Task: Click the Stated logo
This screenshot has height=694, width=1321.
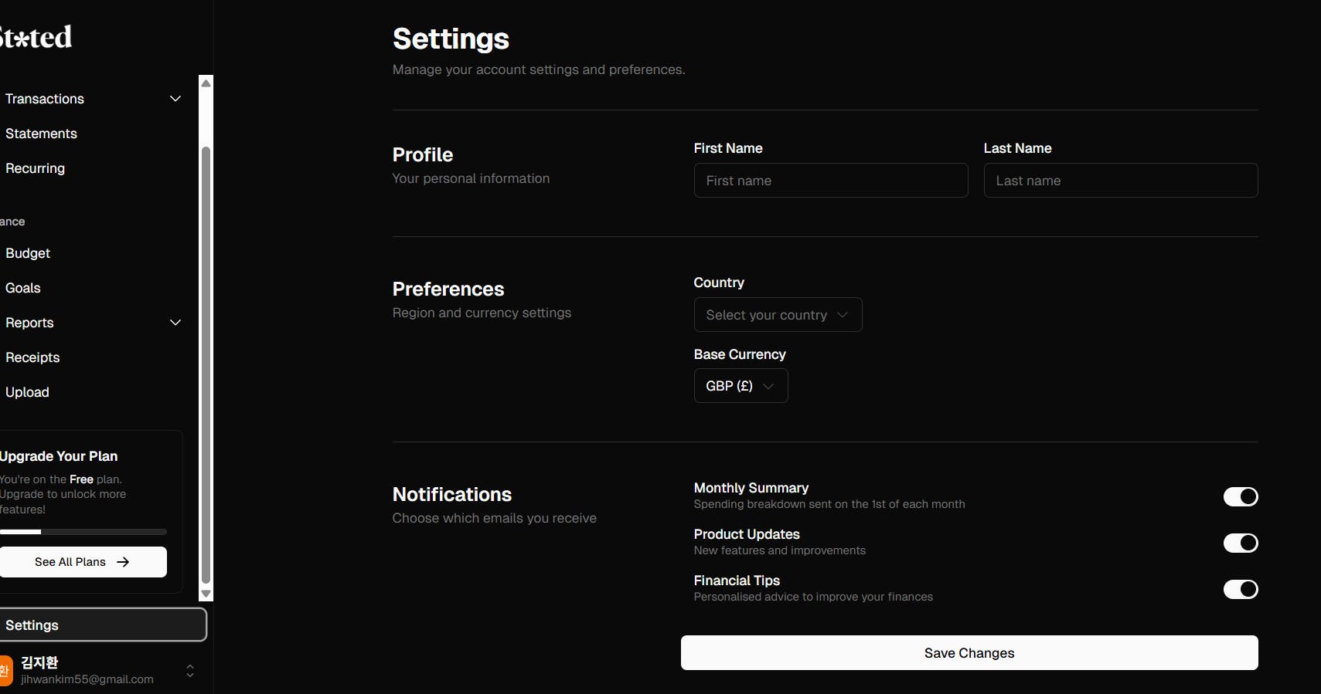Action: coord(36,37)
